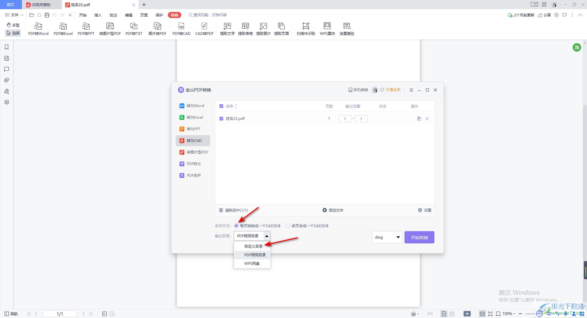Switch to the 编辑 ribbon tab

(128, 15)
